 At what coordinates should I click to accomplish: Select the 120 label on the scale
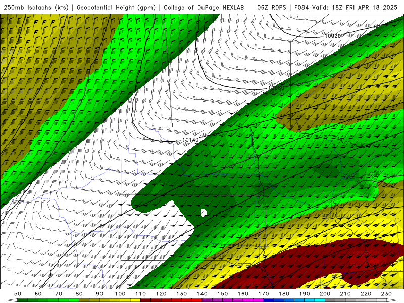click(161, 294)
